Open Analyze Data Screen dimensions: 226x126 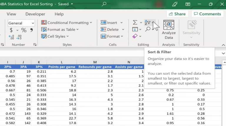(169, 30)
